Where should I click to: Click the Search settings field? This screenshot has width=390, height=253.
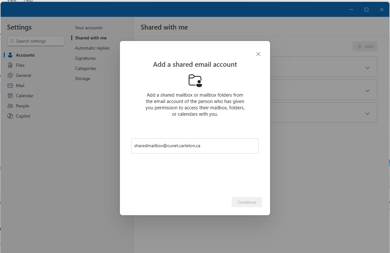click(x=36, y=41)
